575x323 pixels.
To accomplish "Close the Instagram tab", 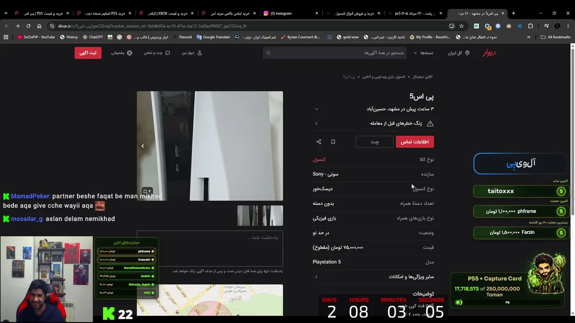I will (x=317, y=13).
